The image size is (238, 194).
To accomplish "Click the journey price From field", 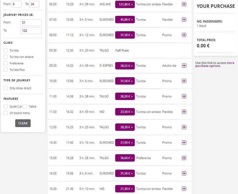I will tap(31, 23).
